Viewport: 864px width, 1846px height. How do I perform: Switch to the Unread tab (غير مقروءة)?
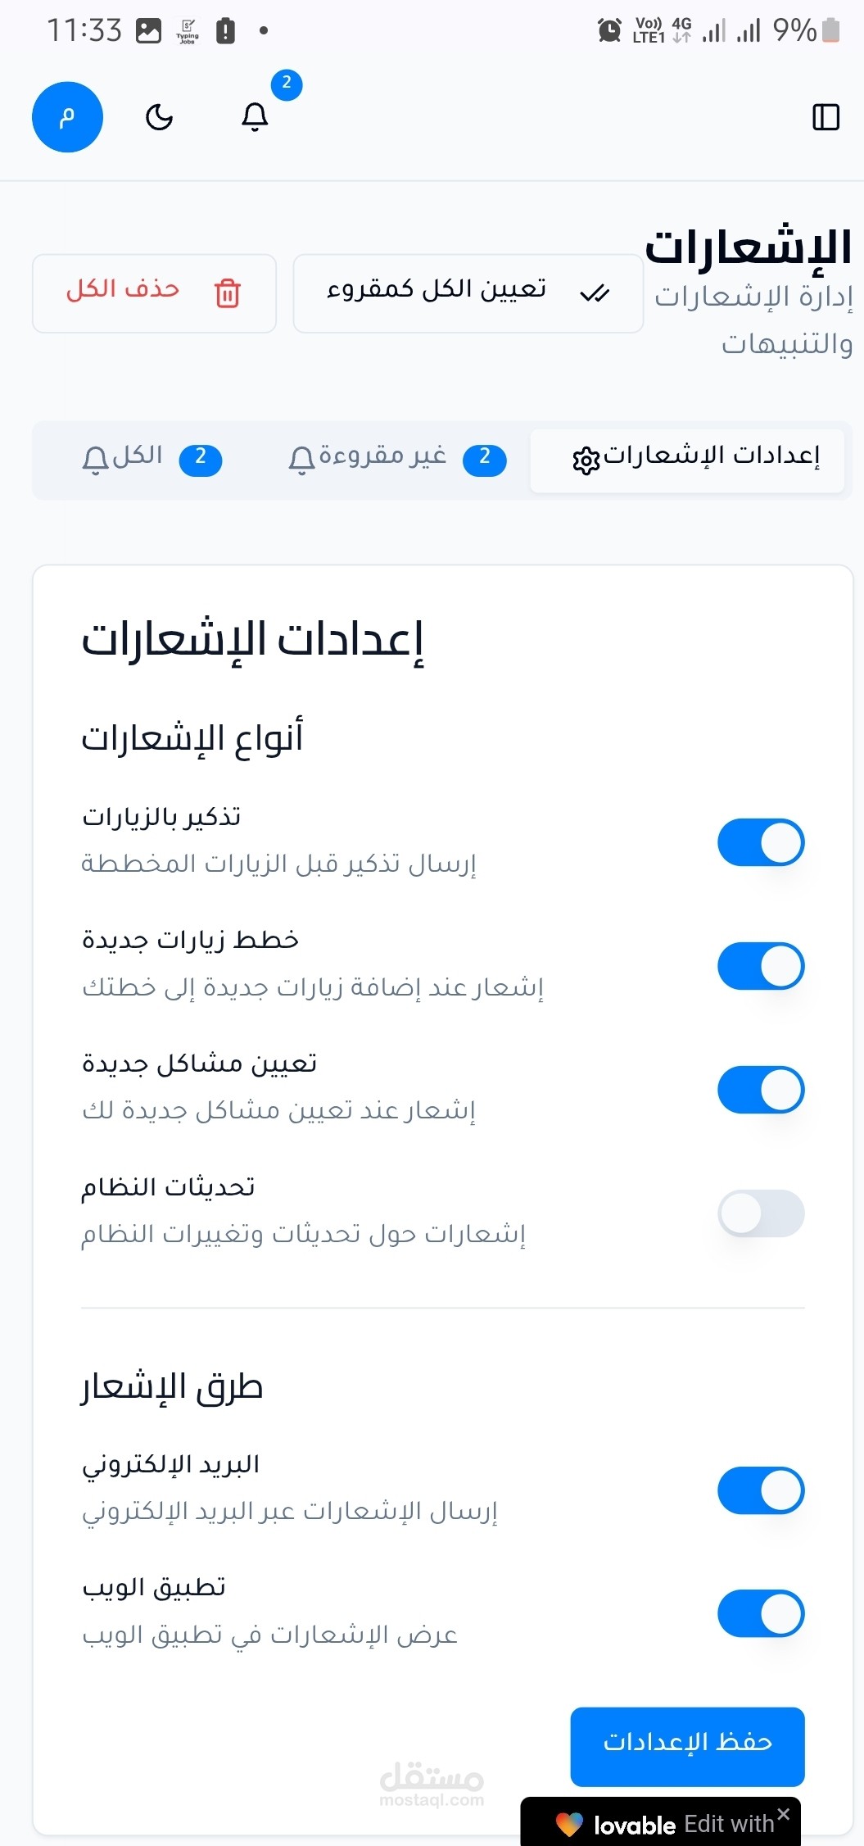click(x=396, y=459)
